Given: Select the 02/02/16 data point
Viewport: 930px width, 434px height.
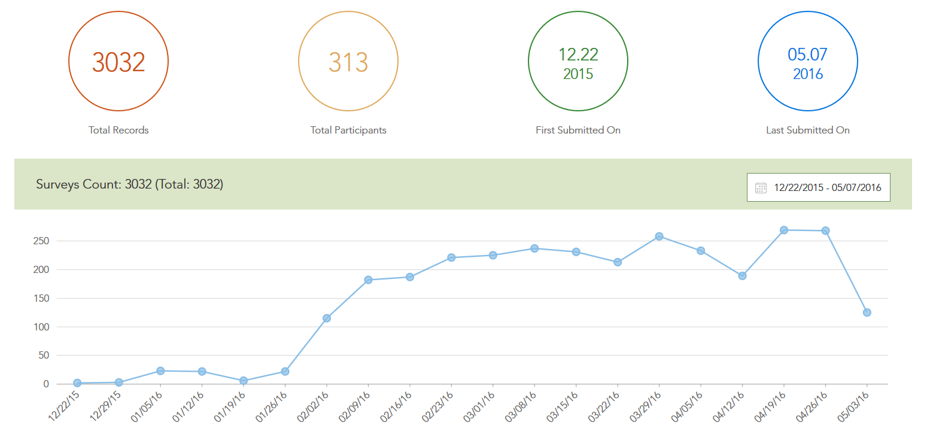Looking at the screenshot, I should pos(327,318).
